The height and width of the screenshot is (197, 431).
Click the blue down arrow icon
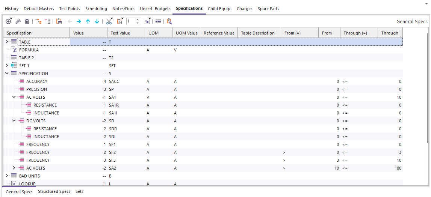(x=97, y=22)
